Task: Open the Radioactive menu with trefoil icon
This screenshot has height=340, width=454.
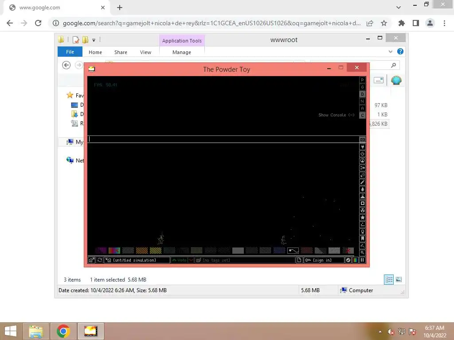Action: tap(362, 210)
